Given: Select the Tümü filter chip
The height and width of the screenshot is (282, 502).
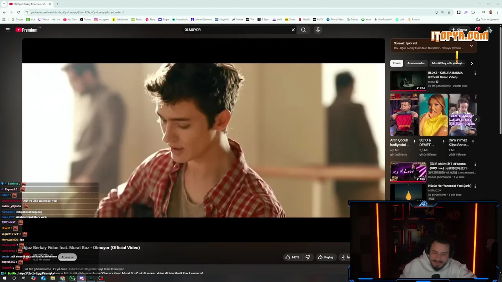Looking at the screenshot, I should pos(397,63).
